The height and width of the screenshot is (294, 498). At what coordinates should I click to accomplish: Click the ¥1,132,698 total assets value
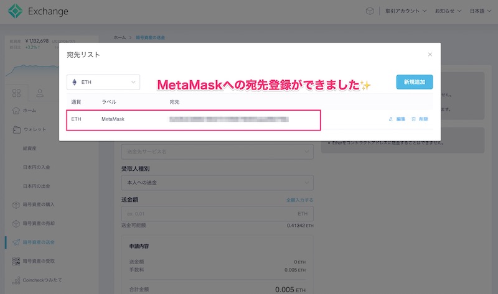tap(37, 41)
